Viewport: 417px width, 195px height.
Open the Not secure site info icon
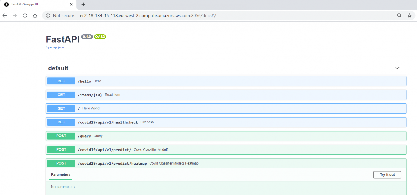[x=48, y=16]
